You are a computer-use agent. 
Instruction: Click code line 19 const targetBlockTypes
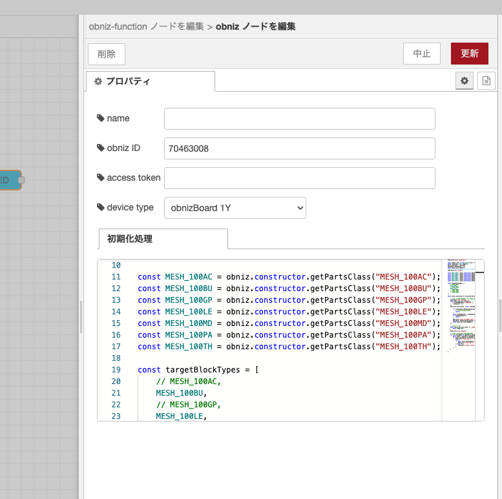pyautogui.click(x=198, y=370)
